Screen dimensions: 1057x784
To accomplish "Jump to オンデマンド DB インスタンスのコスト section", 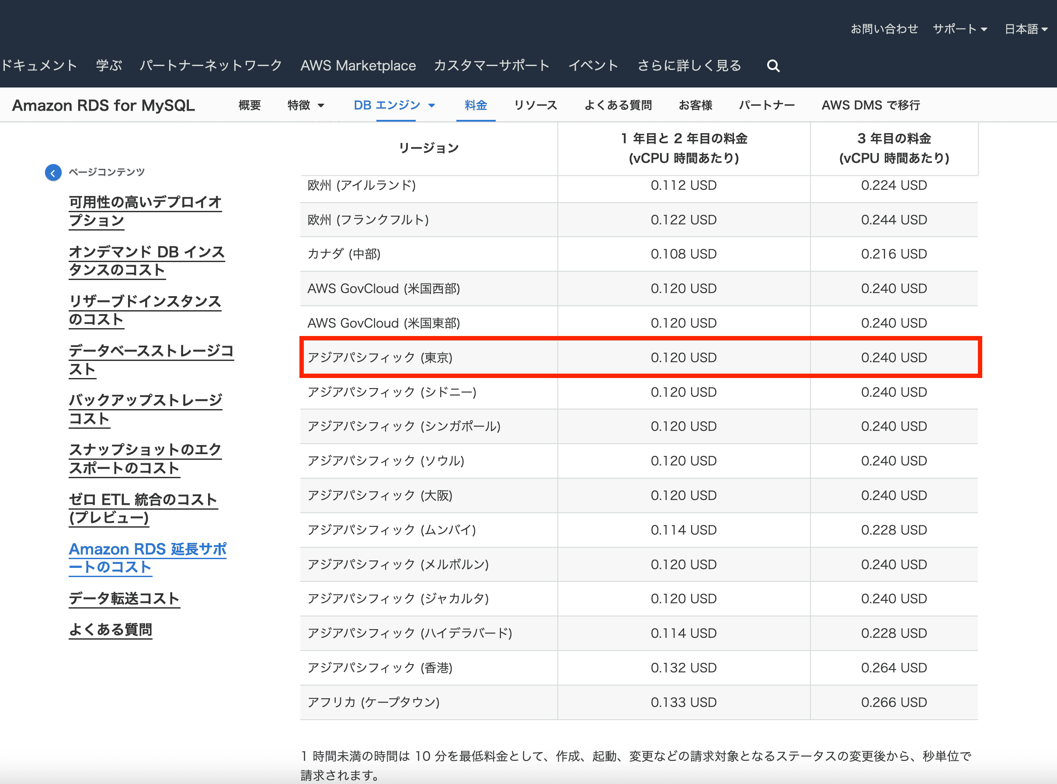I will [146, 261].
